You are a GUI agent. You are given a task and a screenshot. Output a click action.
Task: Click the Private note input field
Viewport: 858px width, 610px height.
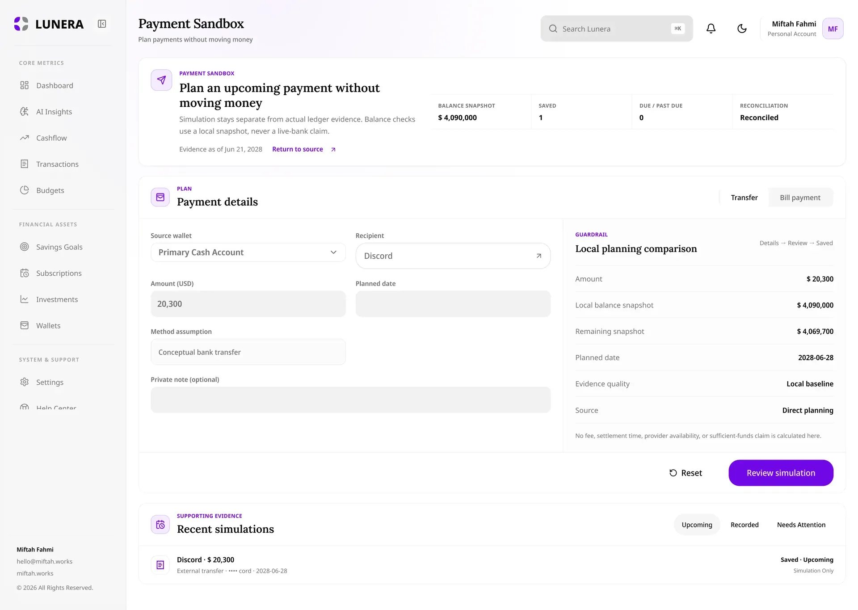click(x=350, y=400)
